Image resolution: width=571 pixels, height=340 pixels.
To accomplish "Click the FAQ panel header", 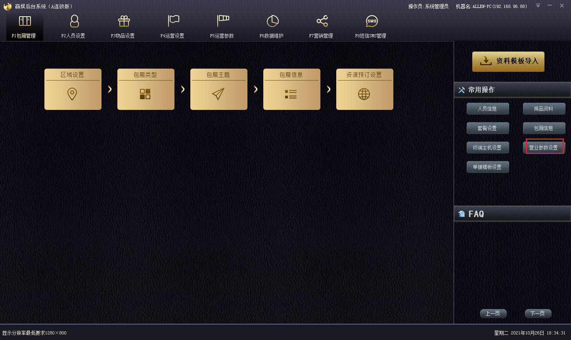I will tap(512, 214).
